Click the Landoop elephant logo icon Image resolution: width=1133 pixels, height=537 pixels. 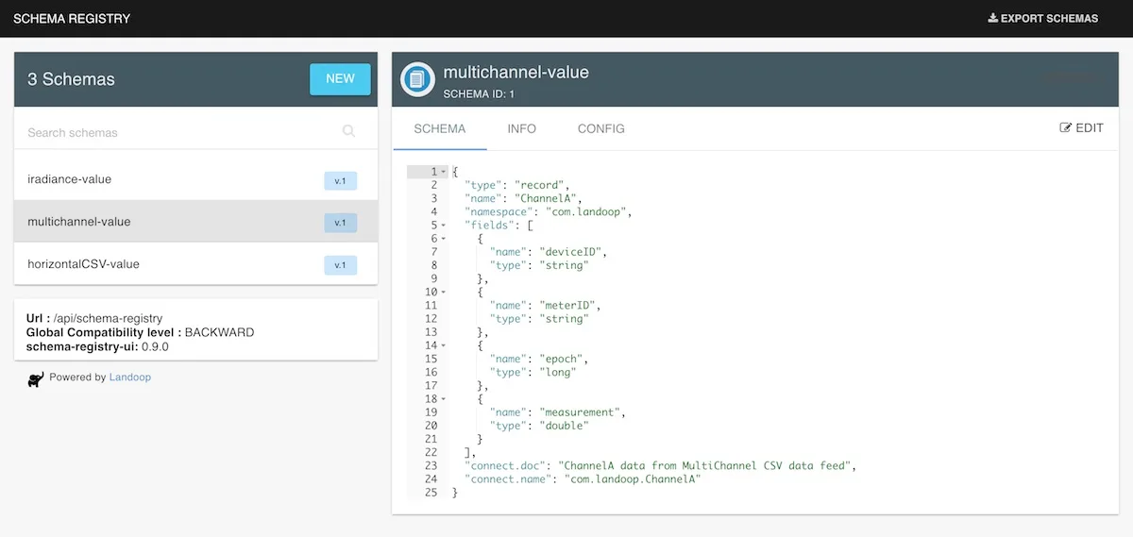pos(35,379)
